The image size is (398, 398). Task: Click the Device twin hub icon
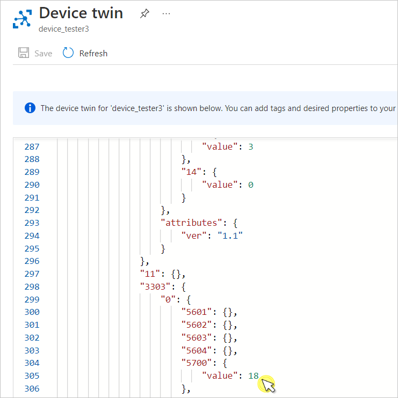pyautogui.click(x=23, y=19)
